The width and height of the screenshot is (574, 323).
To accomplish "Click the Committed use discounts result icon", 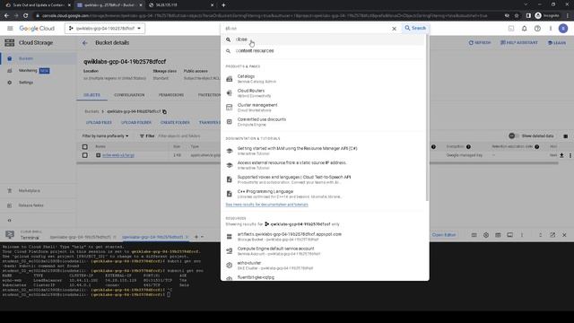I will 230,122.
